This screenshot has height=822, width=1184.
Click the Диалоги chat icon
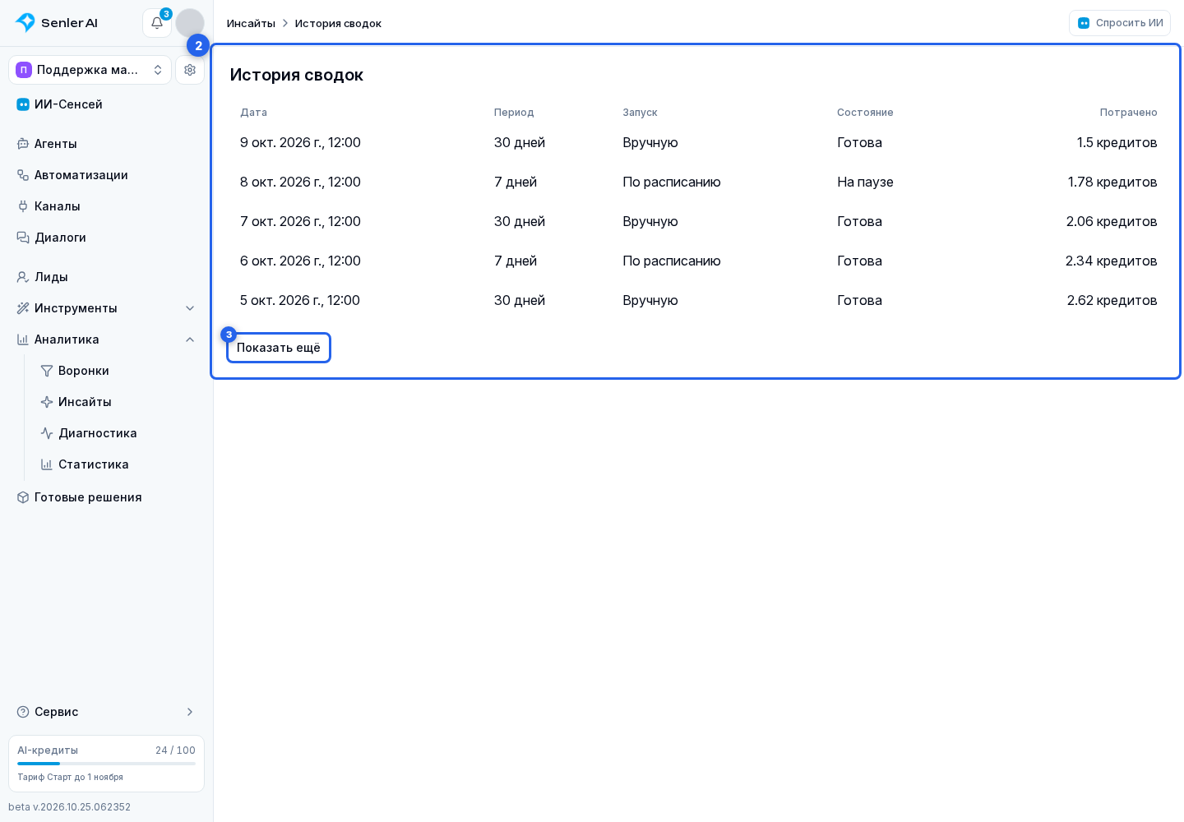23,238
